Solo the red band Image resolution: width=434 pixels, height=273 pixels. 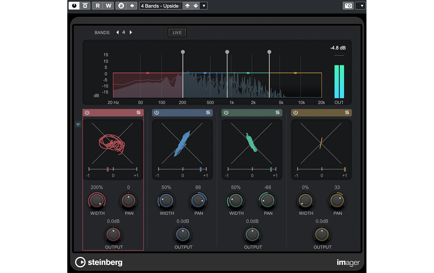139,113
